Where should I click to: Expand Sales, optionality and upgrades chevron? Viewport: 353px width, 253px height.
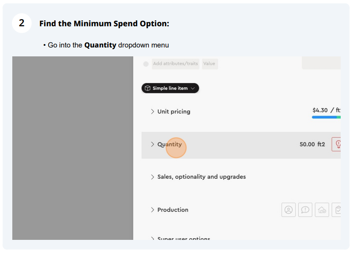click(152, 177)
